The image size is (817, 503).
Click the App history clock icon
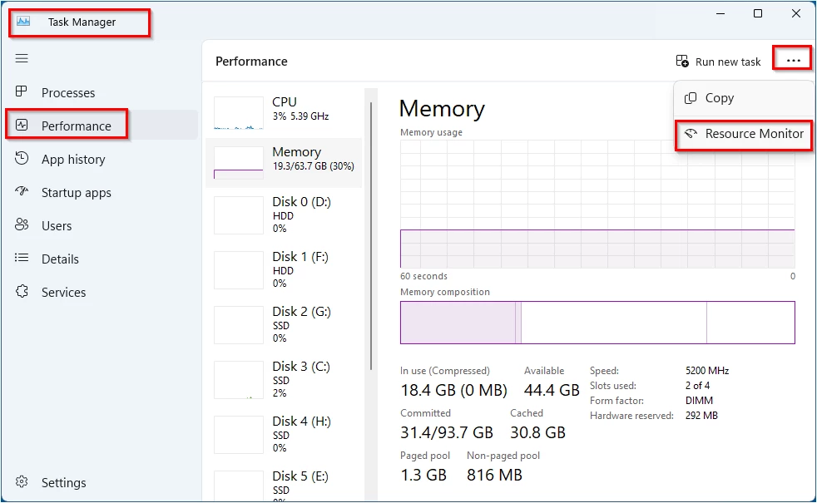(22, 158)
